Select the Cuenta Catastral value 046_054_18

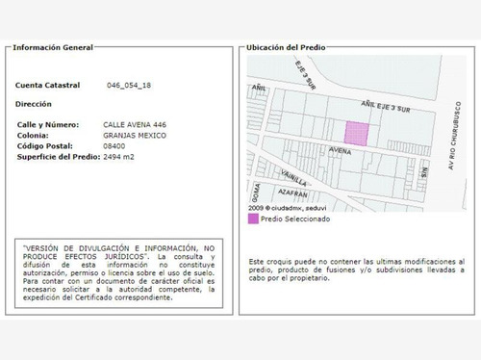tap(129, 86)
